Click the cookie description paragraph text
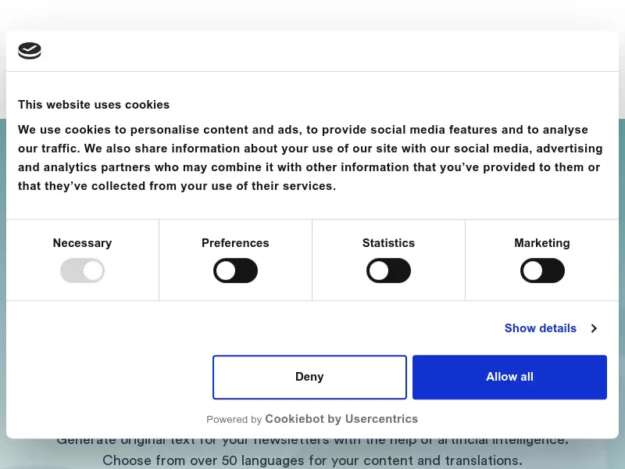This screenshot has height=469, width=625. pos(310,158)
